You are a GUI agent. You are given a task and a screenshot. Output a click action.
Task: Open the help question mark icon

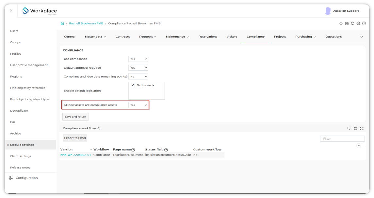pos(364,23)
